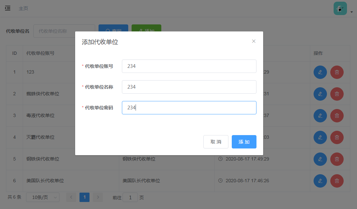
Task: Delete the 钢铁侠代收单位 entry
Action: pyautogui.click(x=337, y=159)
